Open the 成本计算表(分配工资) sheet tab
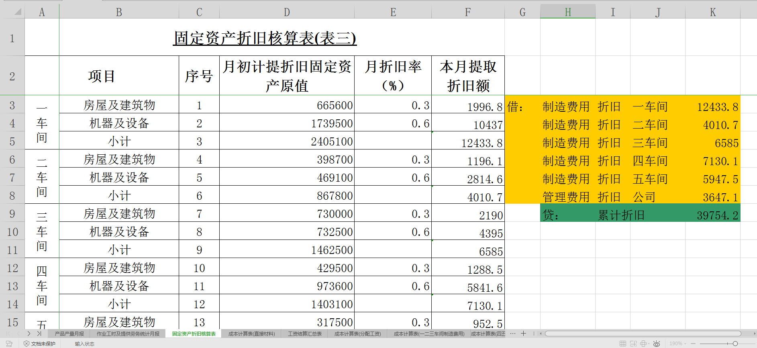This screenshot has width=757, height=348. click(x=358, y=334)
